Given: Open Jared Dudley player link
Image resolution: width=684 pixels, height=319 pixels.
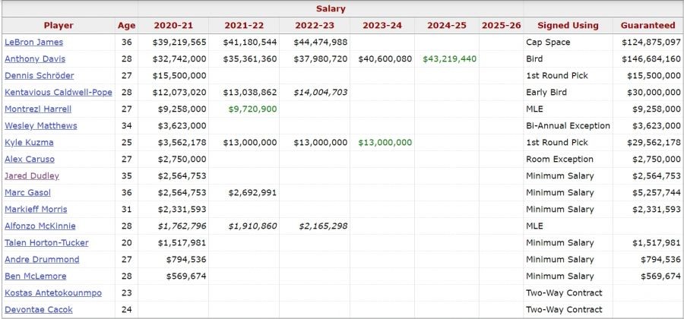Looking at the screenshot, I should click(x=32, y=175).
